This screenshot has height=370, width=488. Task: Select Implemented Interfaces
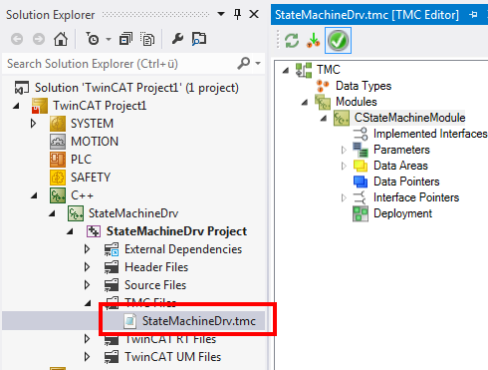(430, 134)
